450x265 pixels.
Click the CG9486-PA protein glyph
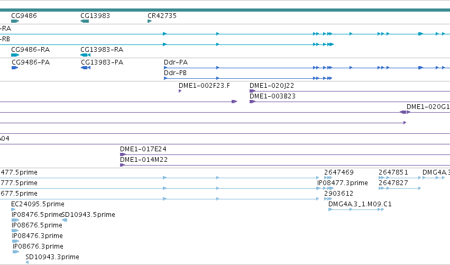(15, 68)
